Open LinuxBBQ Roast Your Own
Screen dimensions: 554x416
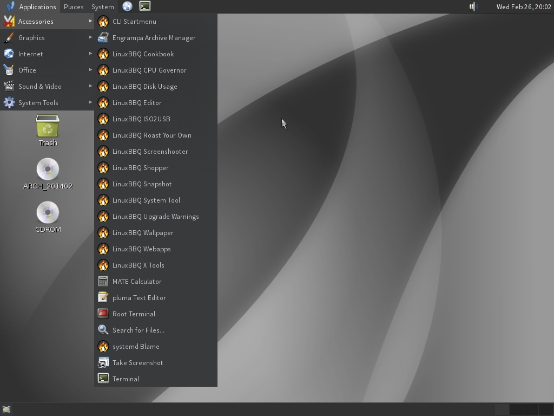coord(156,135)
